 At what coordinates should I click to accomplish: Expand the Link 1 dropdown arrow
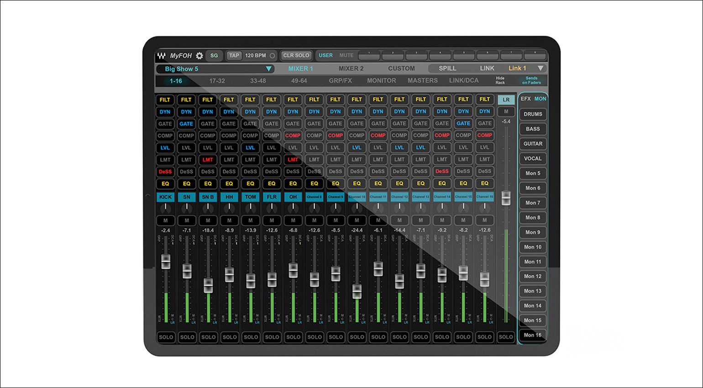tap(540, 68)
